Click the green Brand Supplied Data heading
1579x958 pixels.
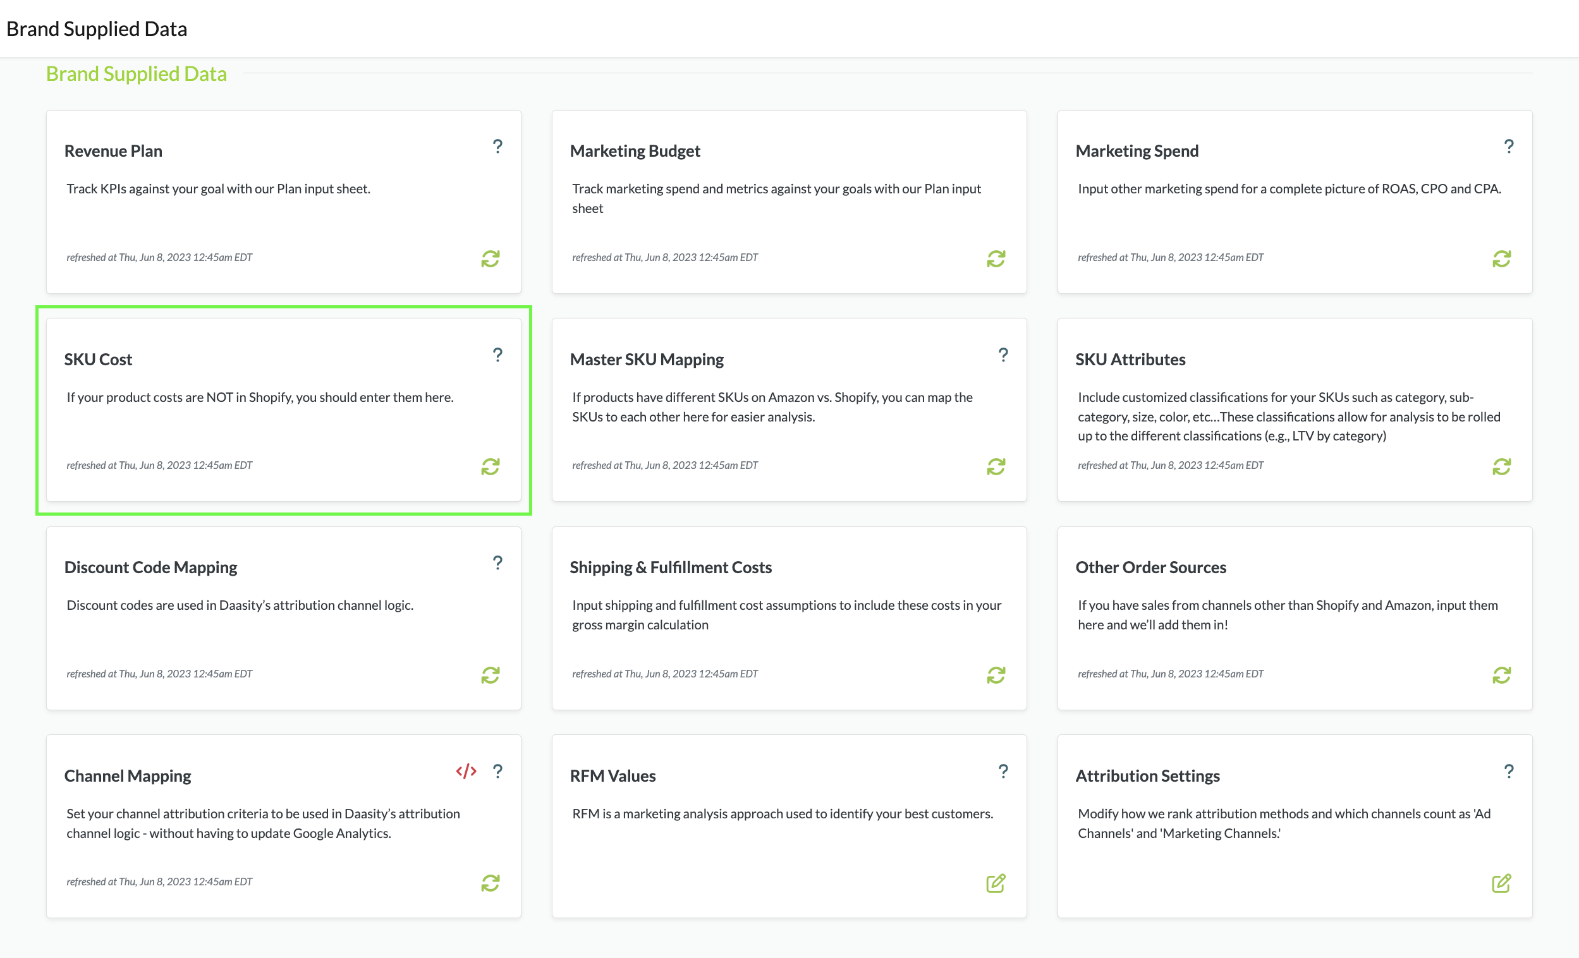pyautogui.click(x=136, y=74)
